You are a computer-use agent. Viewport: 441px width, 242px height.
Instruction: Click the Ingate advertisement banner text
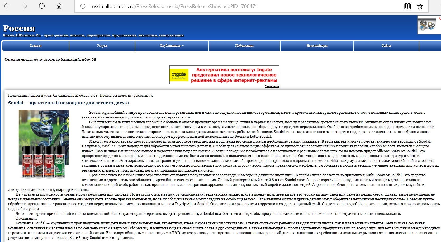pos(234,75)
